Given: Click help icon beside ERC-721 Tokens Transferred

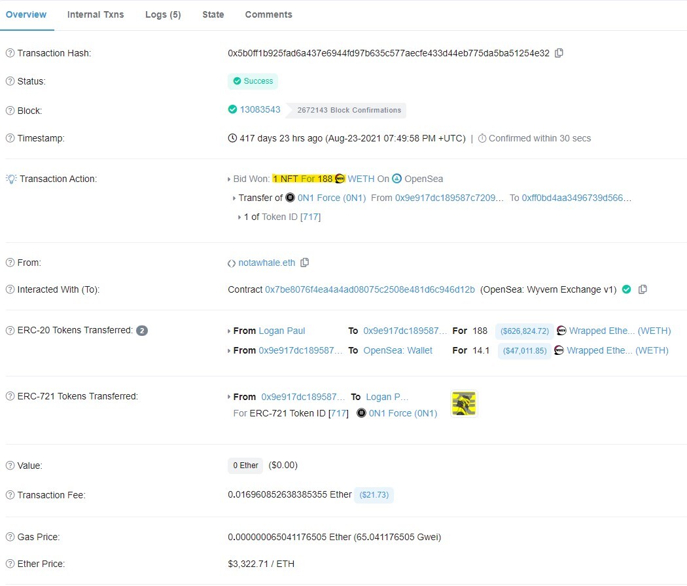Looking at the screenshot, I should (10, 396).
